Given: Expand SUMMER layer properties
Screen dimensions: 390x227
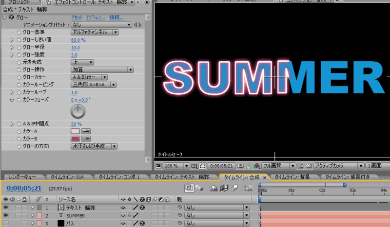Looking at the screenshot, I should (x=33, y=215).
